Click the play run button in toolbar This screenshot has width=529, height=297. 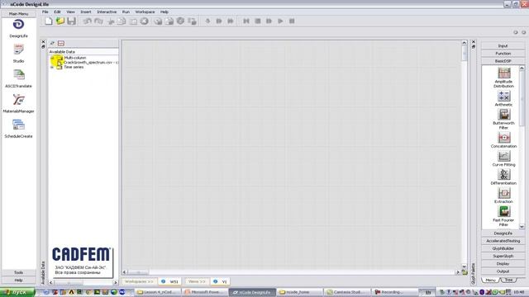point(280,21)
